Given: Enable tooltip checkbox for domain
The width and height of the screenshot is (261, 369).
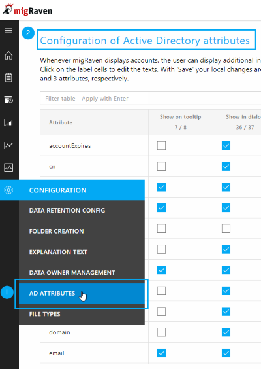Looking at the screenshot, I should (161, 332).
